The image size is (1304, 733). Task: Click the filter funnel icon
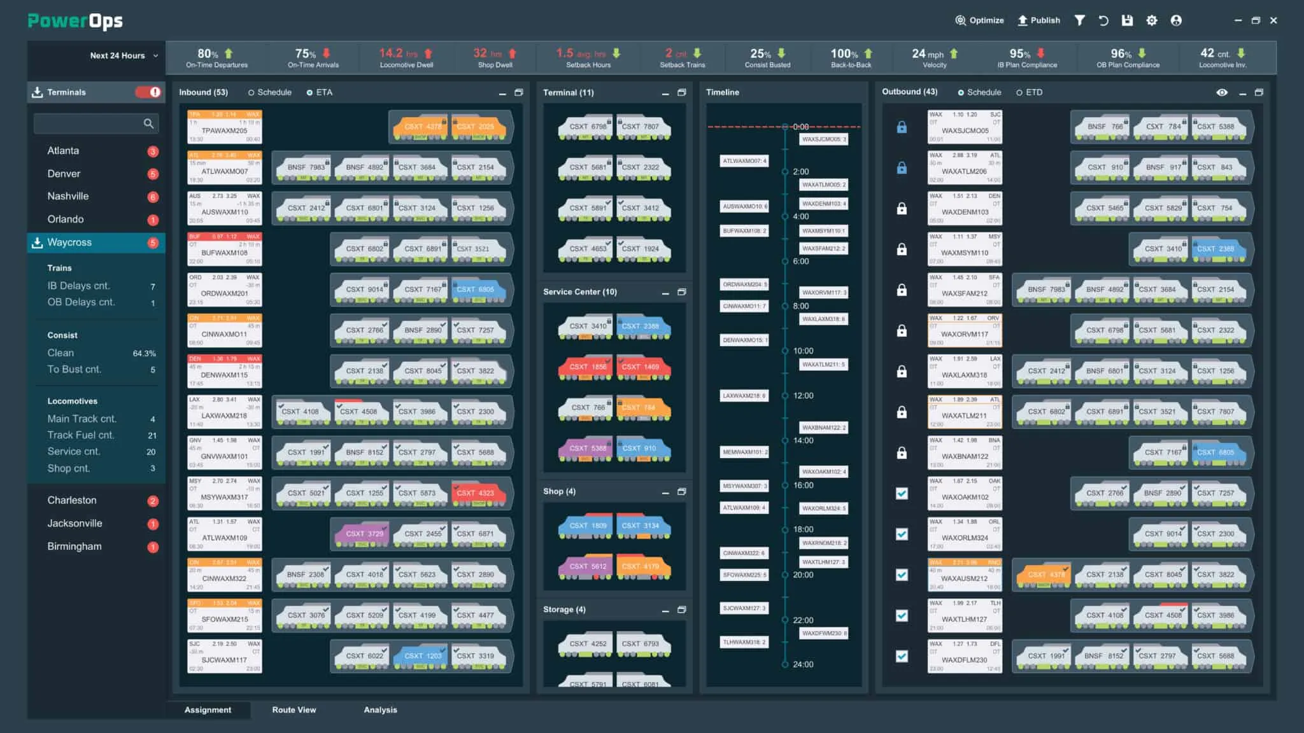[1080, 20]
